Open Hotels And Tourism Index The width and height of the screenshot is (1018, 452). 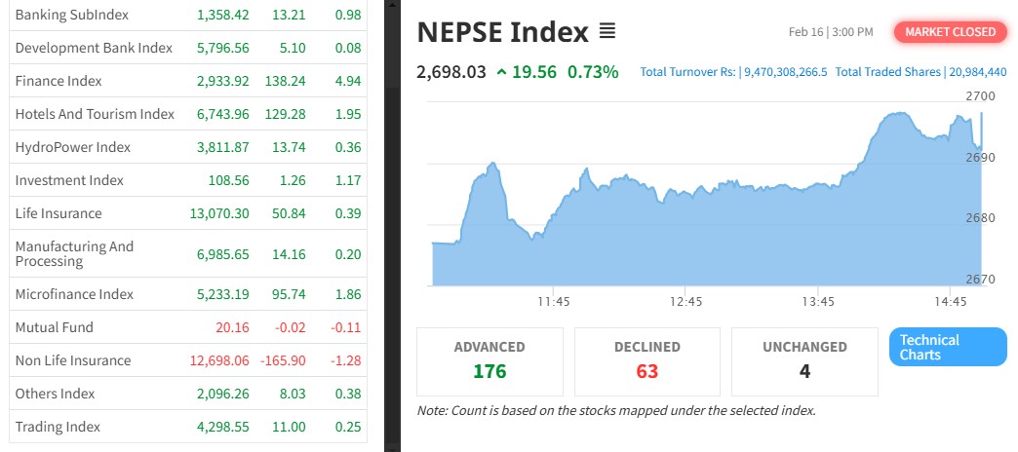(x=95, y=114)
